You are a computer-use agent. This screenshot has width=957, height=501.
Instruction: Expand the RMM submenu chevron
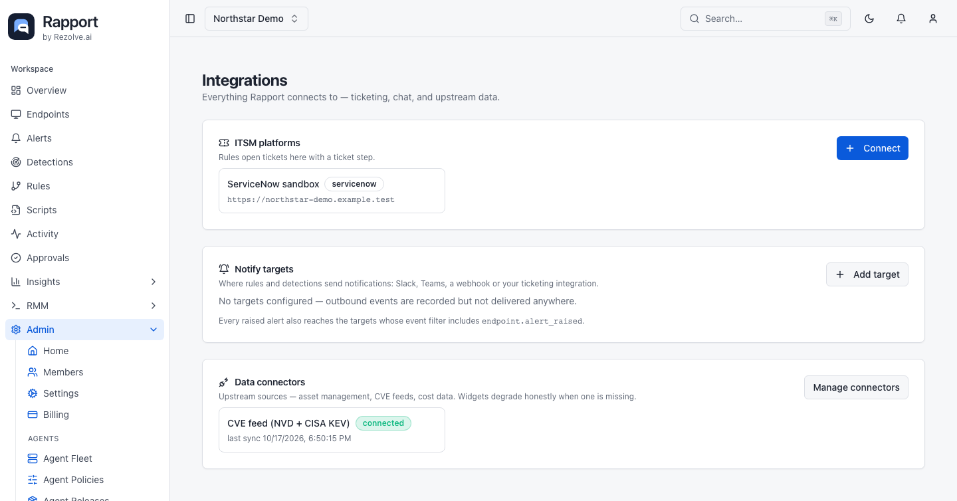coord(154,306)
